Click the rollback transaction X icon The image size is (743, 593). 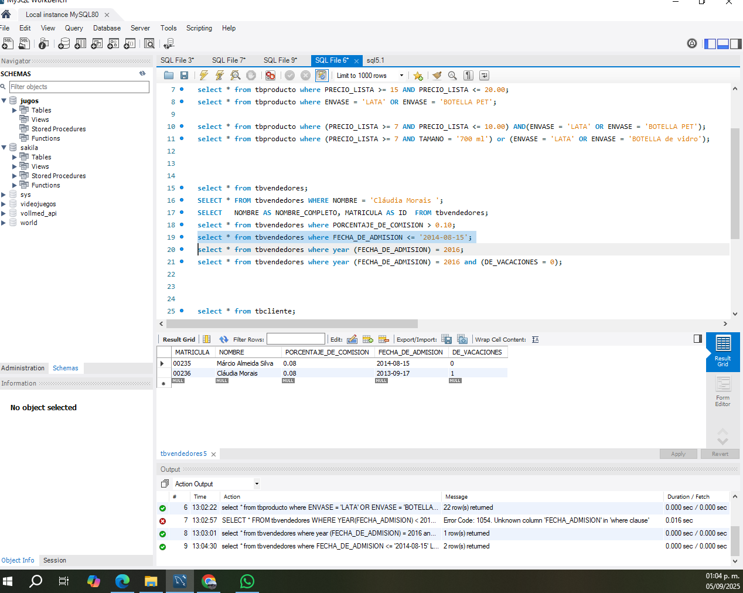[x=305, y=76]
